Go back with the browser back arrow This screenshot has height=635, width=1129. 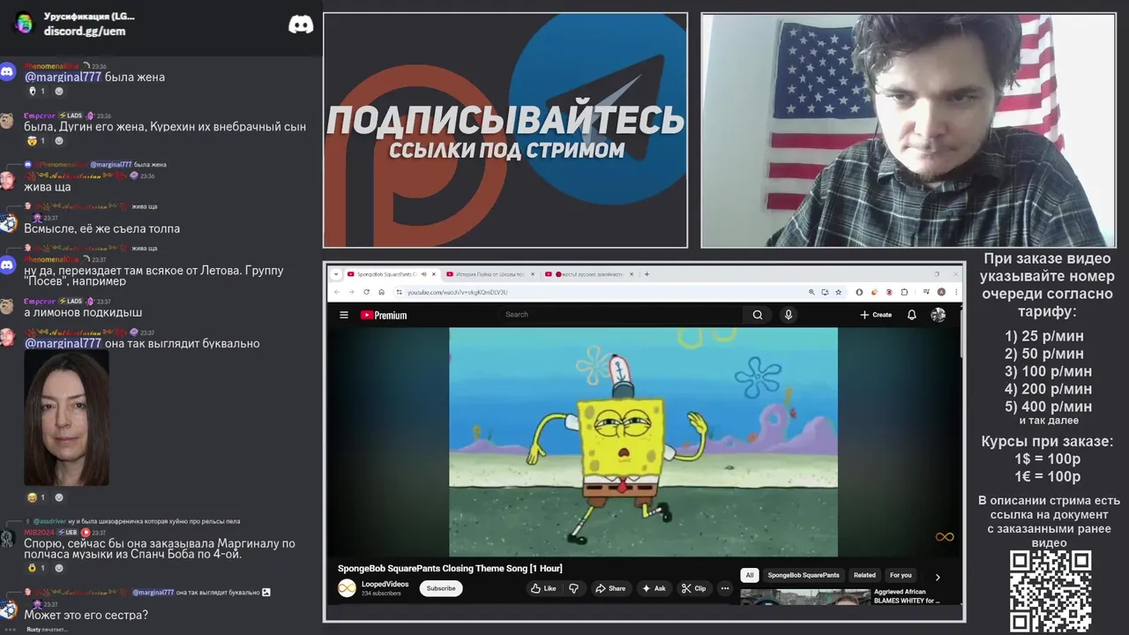click(337, 292)
